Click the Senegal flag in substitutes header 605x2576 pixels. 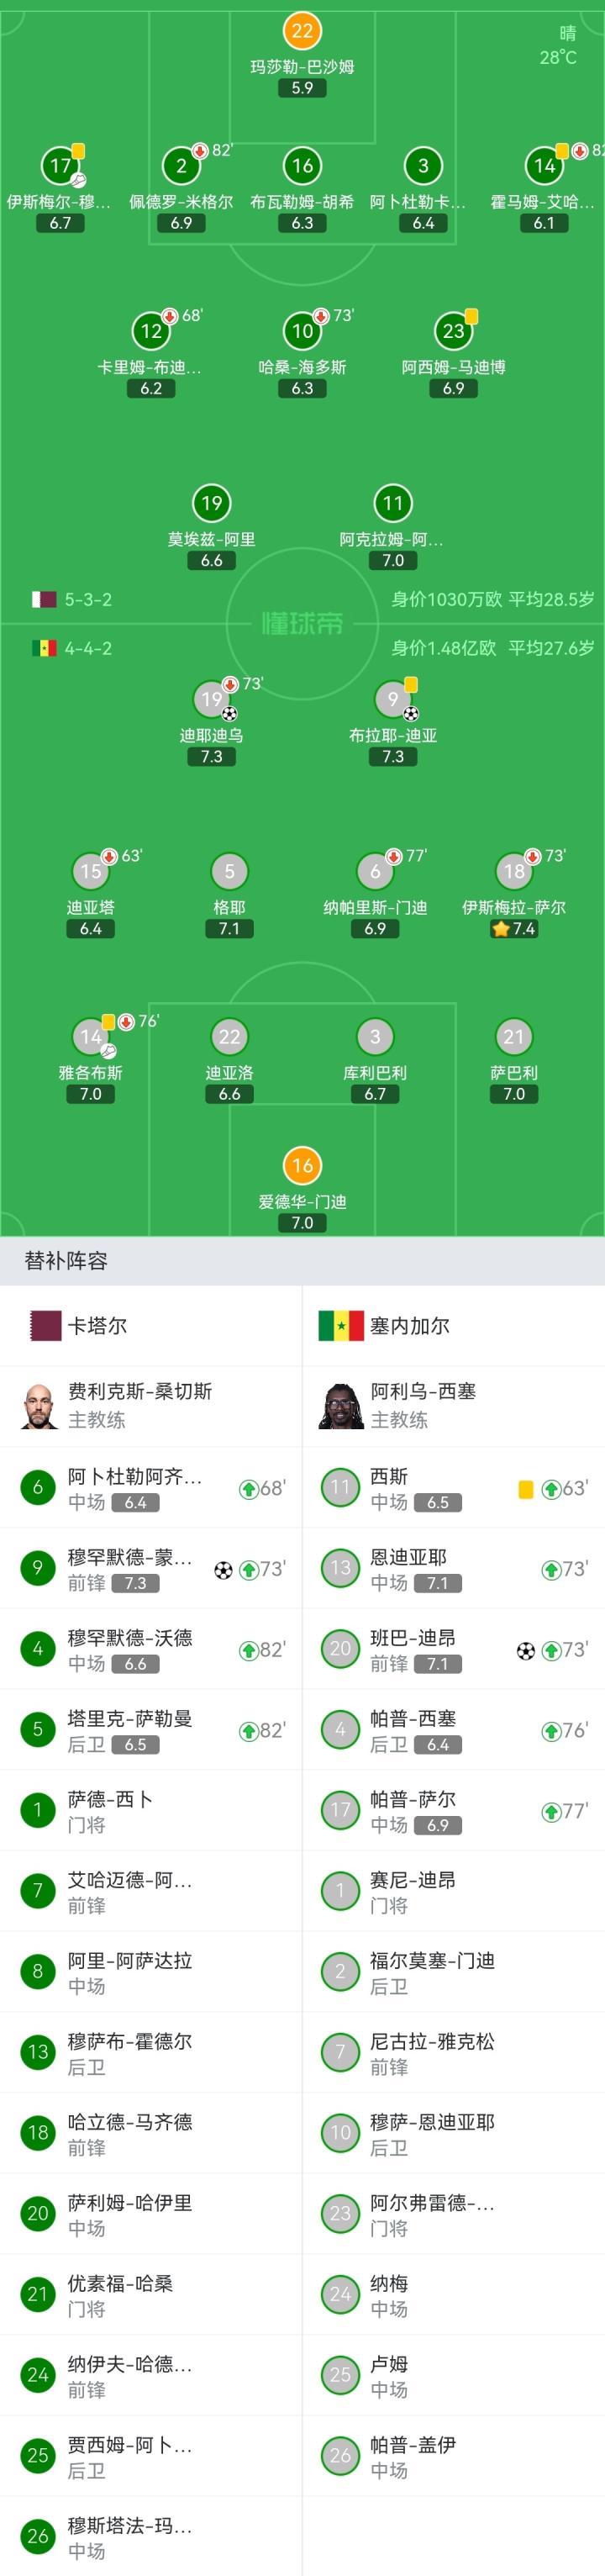[340, 1326]
